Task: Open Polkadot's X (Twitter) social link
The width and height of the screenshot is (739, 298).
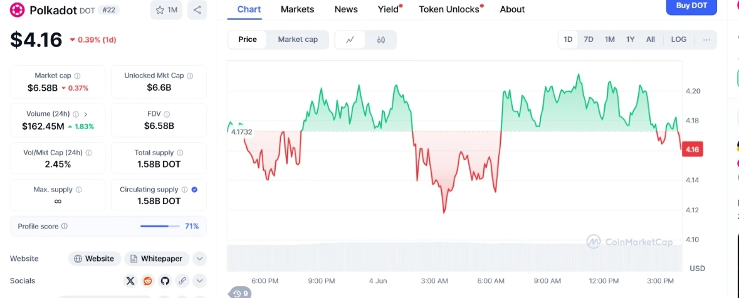Action: pos(130,280)
